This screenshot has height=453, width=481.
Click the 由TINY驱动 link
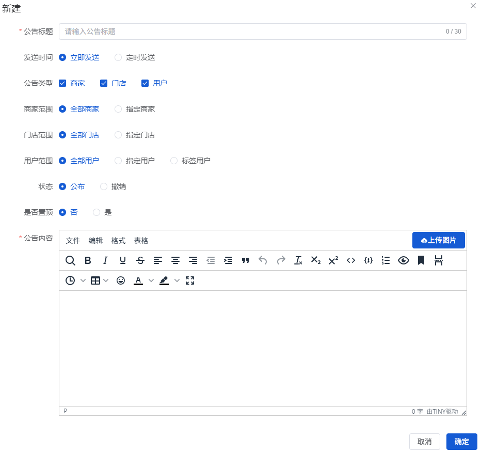coord(442,412)
